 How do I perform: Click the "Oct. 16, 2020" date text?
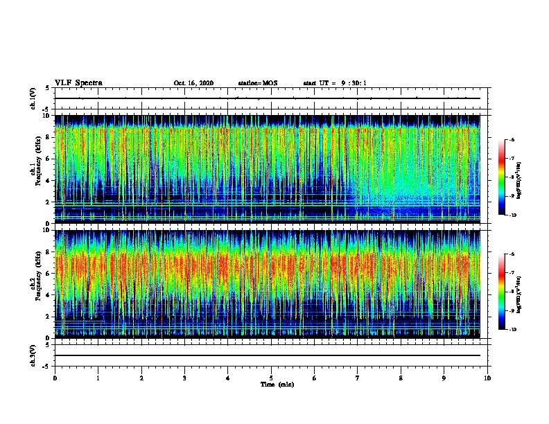tap(193, 83)
